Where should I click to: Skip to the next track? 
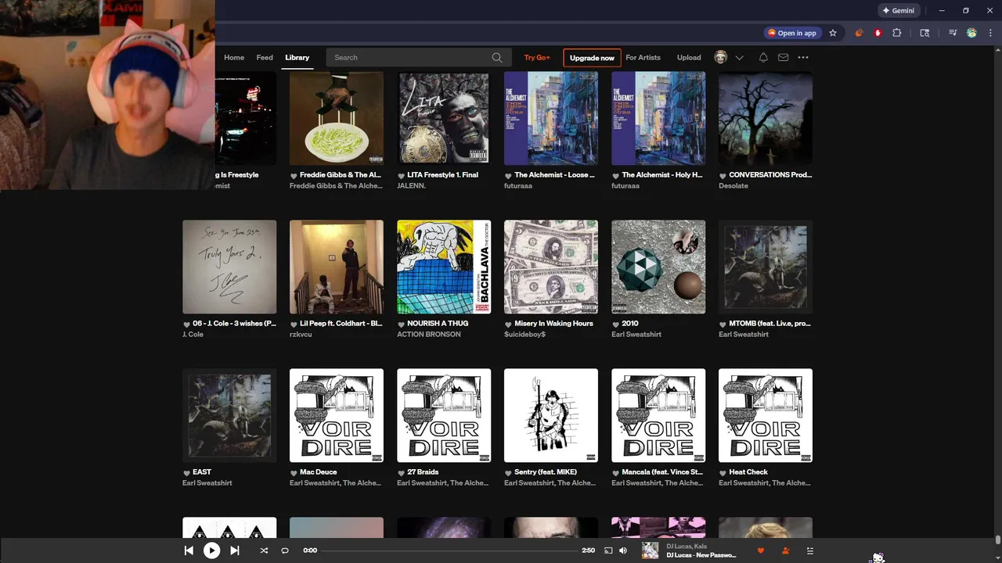234,550
